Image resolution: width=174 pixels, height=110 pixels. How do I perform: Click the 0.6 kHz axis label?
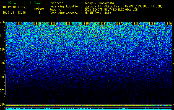pyautogui.click(x=2, y=105)
